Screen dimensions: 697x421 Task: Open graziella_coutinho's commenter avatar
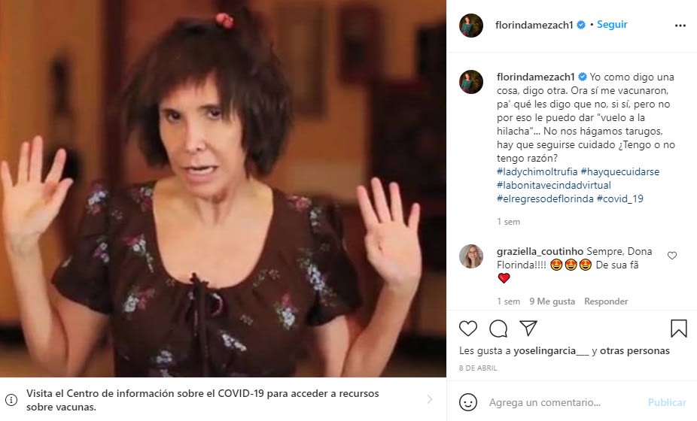(x=471, y=256)
